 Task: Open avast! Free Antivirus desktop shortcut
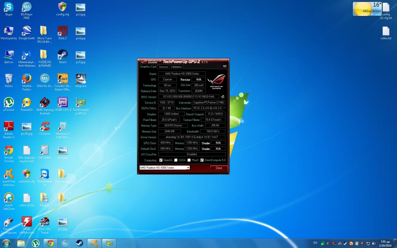pyautogui.click(x=9, y=178)
